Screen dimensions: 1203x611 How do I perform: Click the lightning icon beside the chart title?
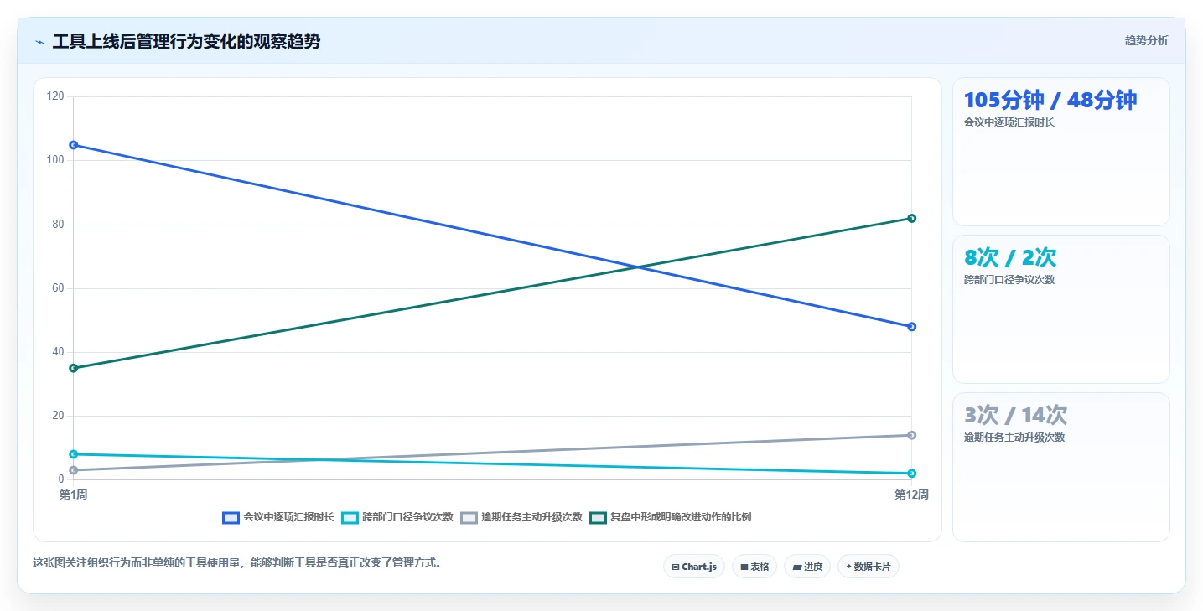(39, 42)
